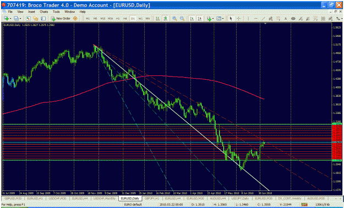Expand the Indicators dropdown arrow
This screenshot has height=208, width=344.
click(213, 19)
